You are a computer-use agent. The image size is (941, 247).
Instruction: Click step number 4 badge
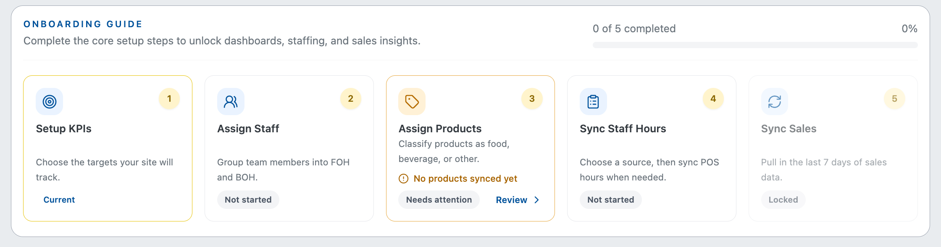[x=713, y=99]
